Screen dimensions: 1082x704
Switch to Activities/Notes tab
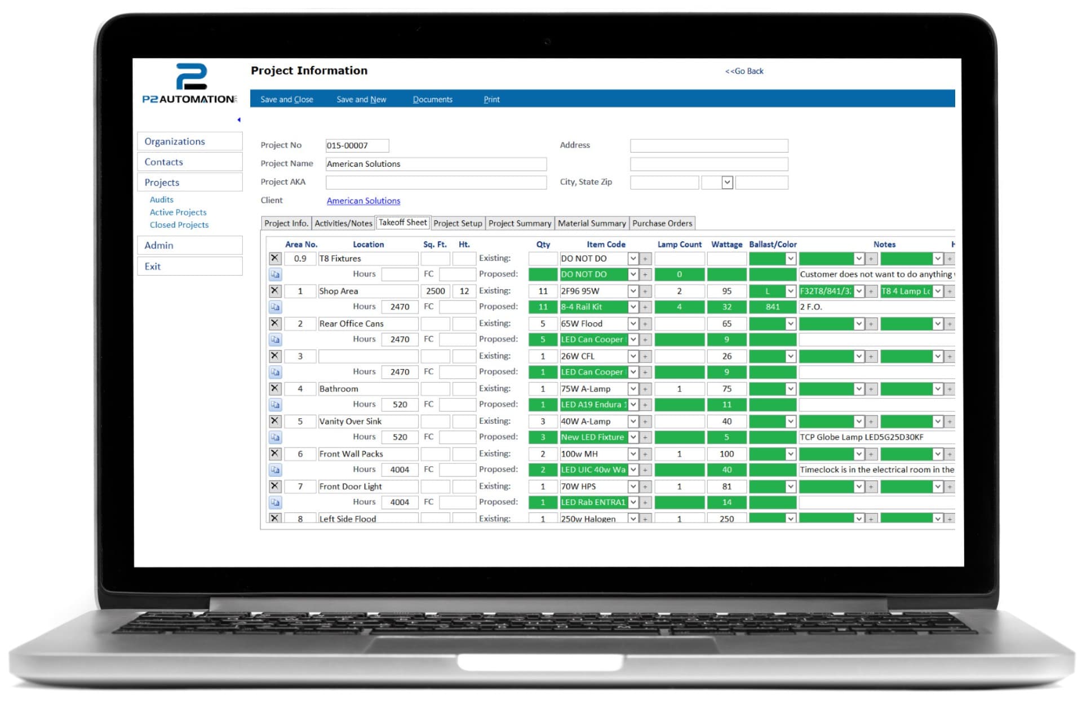pyautogui.click(x=343, y=223)
